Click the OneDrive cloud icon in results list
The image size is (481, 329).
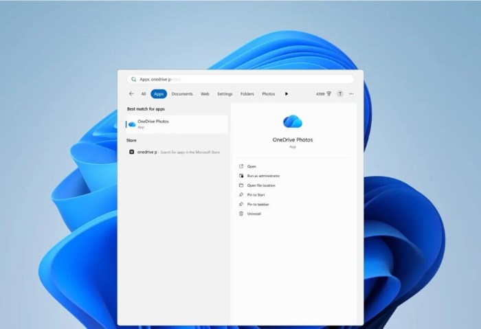132,124
